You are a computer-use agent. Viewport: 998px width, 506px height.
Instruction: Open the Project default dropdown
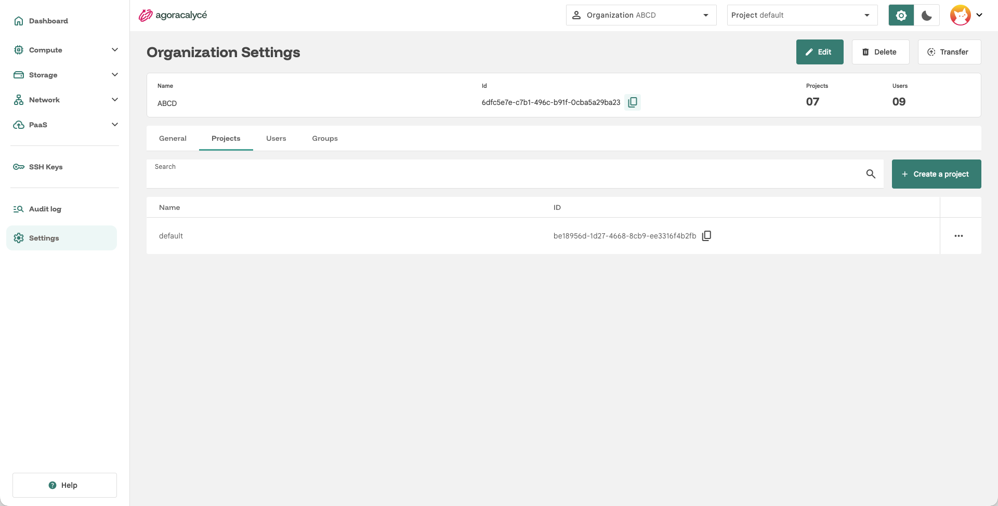(x=802, y=15)
